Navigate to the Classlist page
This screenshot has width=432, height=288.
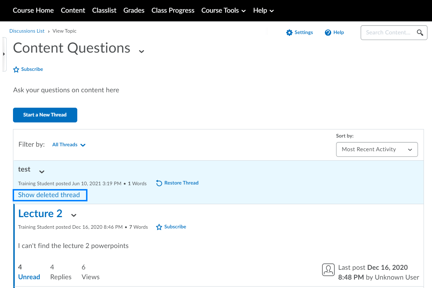coord(104,11)
